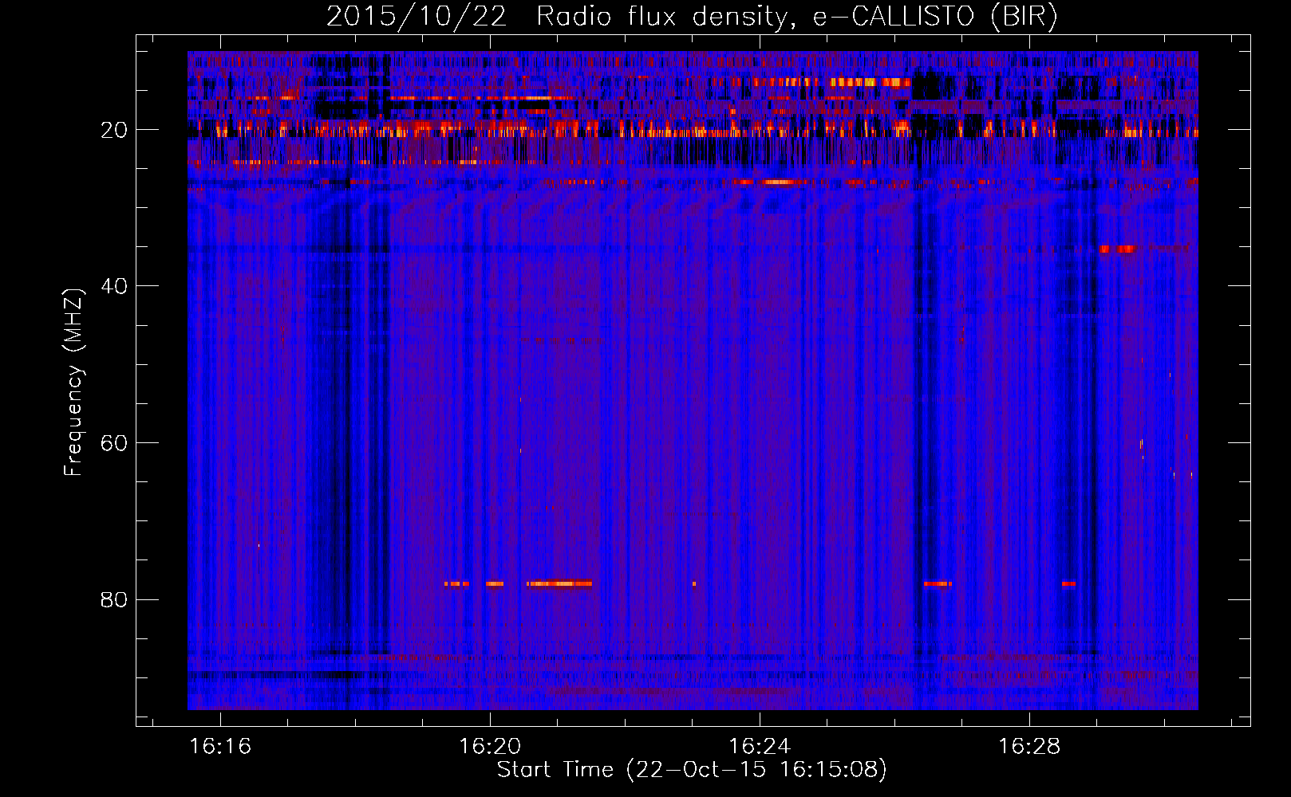The height and width of the screenshot is (797, 1291).
Task: Click the "16:20" time tick label
Action: [x=490, y=746]
